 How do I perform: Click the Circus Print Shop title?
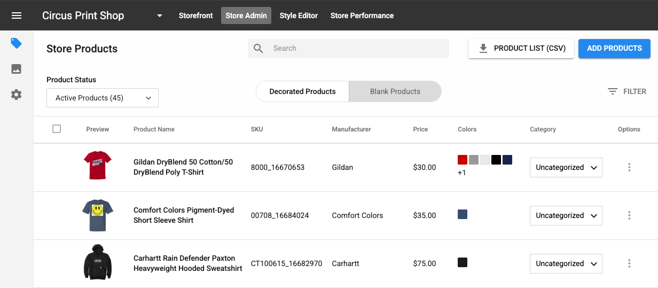(83, 15)
